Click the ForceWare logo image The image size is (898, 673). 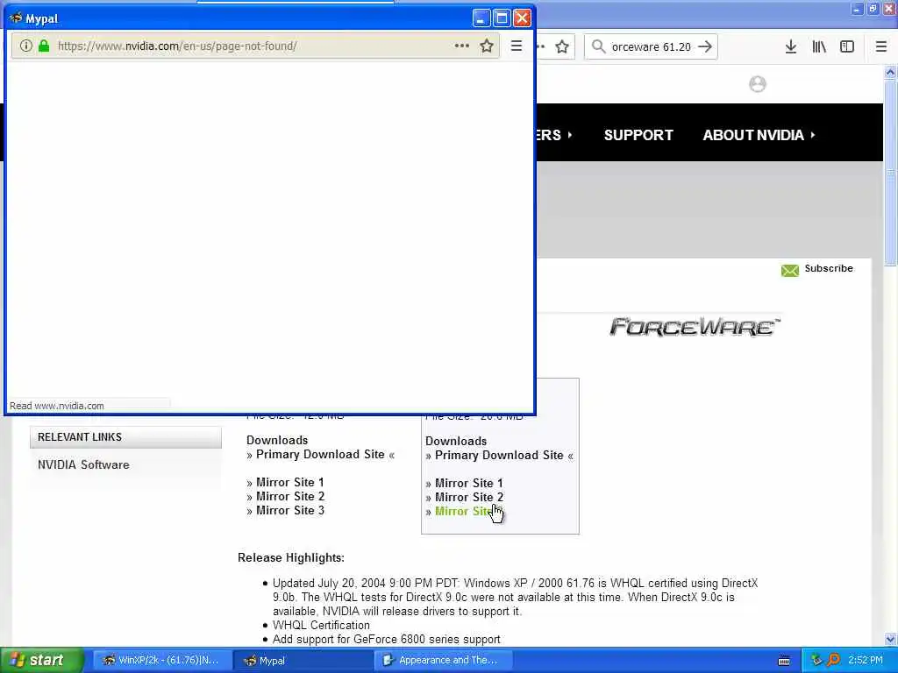tap(695, 327)
